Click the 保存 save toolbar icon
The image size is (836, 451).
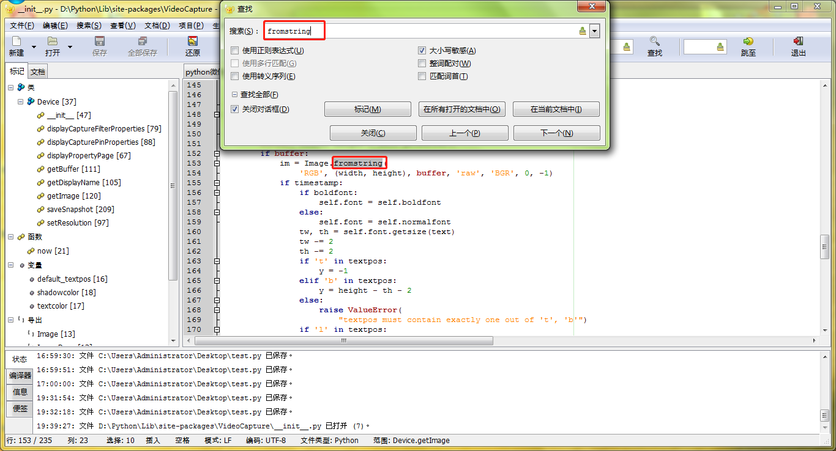[99, 41]
